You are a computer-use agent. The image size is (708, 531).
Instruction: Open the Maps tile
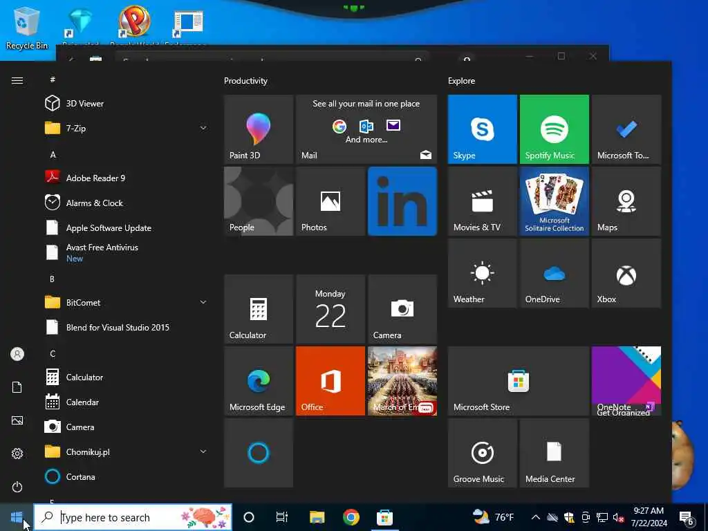(626, 201)
